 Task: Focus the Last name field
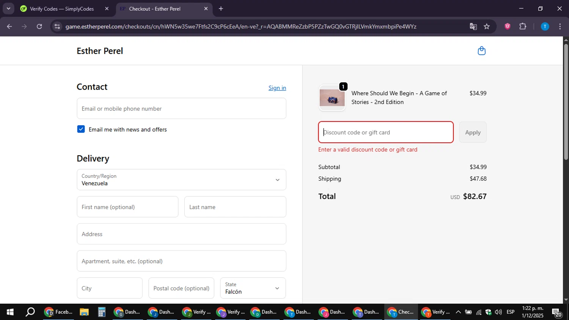235,207
